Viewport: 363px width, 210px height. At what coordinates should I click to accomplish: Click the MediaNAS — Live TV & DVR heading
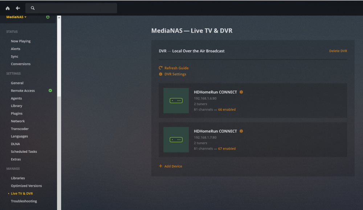(x=192, y=30)
